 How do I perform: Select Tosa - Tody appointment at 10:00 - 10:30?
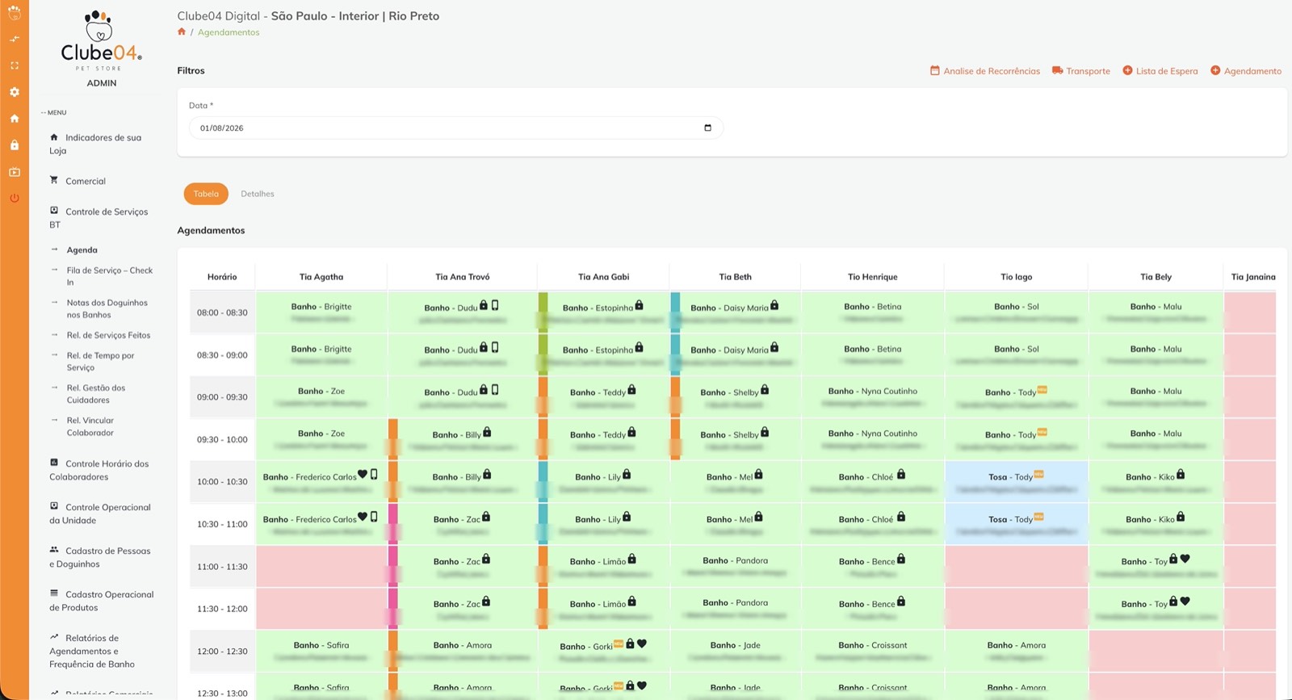(1016, 482)
